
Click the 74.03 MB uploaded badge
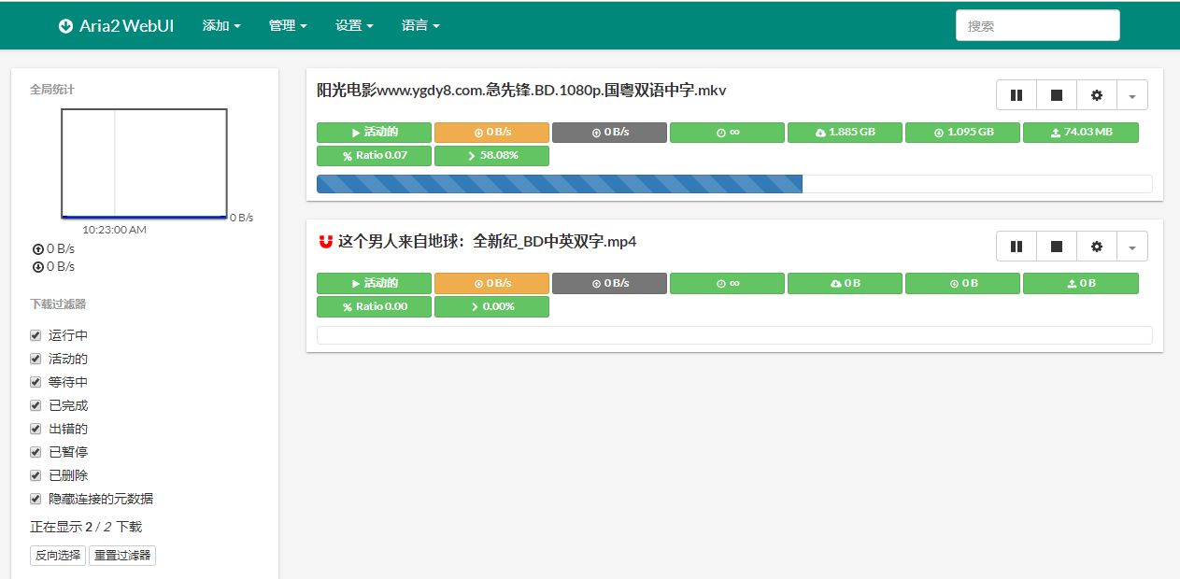click(1081, 133)
